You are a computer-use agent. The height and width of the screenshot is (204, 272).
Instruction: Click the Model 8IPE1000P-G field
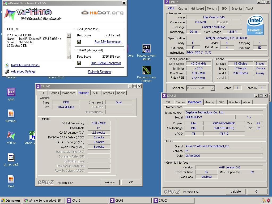(x=210, y=117)
